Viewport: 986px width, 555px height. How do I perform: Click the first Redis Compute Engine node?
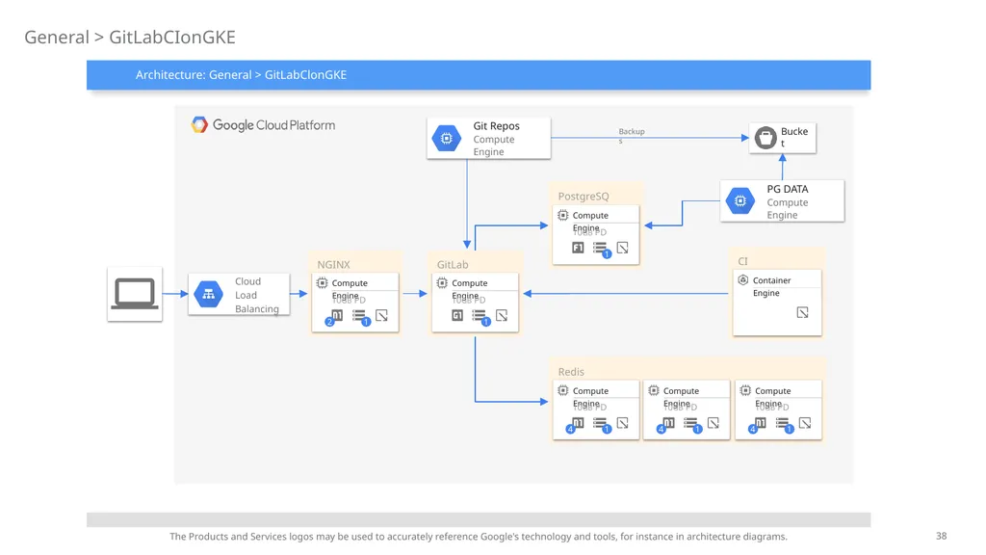596,409
